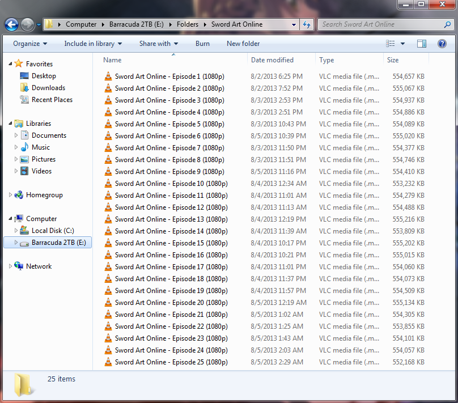Collapse the Favorites group
This screenshot has height=403, width=458.
pyautogui.click(x=10, y=63)
